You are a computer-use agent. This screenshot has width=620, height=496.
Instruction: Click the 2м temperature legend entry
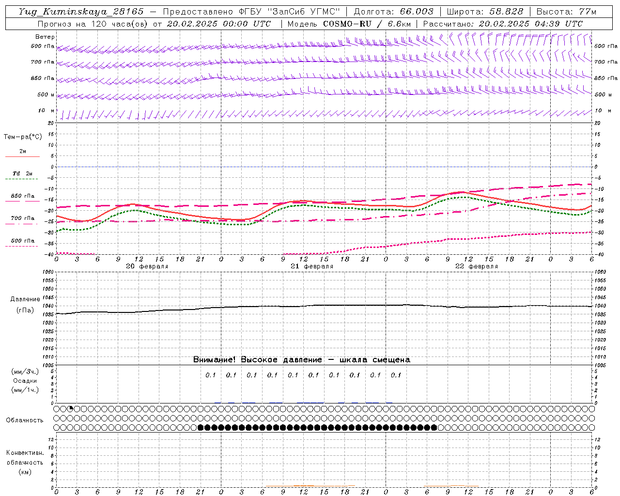pyautogui.click(x=23, y=152)
